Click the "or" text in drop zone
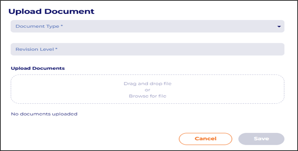 pyautogui.click(x=147, y=90)
